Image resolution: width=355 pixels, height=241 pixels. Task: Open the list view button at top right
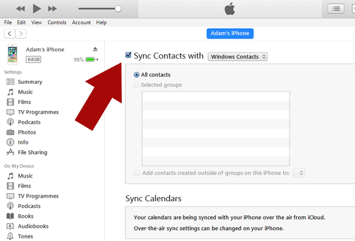pyautogui.click(x=336, y=9)
